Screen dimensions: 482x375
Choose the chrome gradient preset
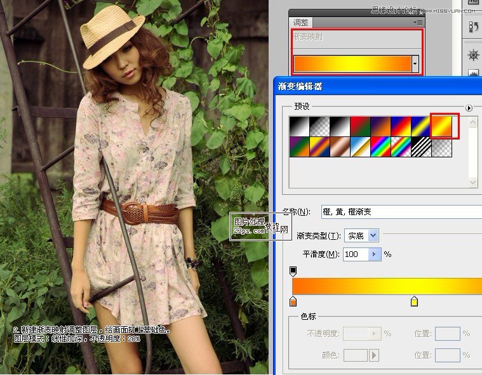tap(360, 147)
